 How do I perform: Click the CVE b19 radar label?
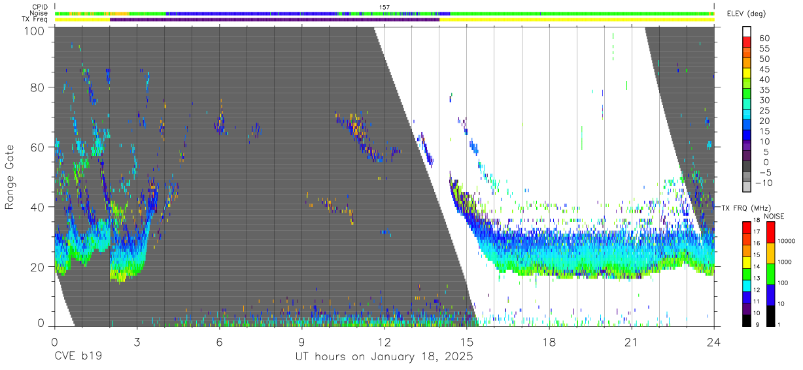tap(78, 358)
